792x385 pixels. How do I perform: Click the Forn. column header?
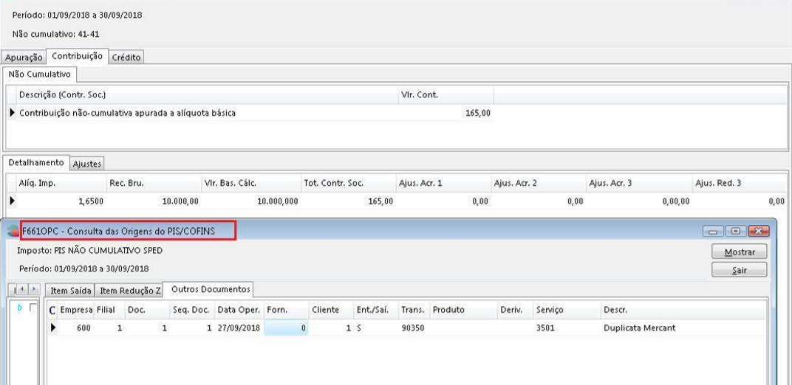(x=286, y=310)
